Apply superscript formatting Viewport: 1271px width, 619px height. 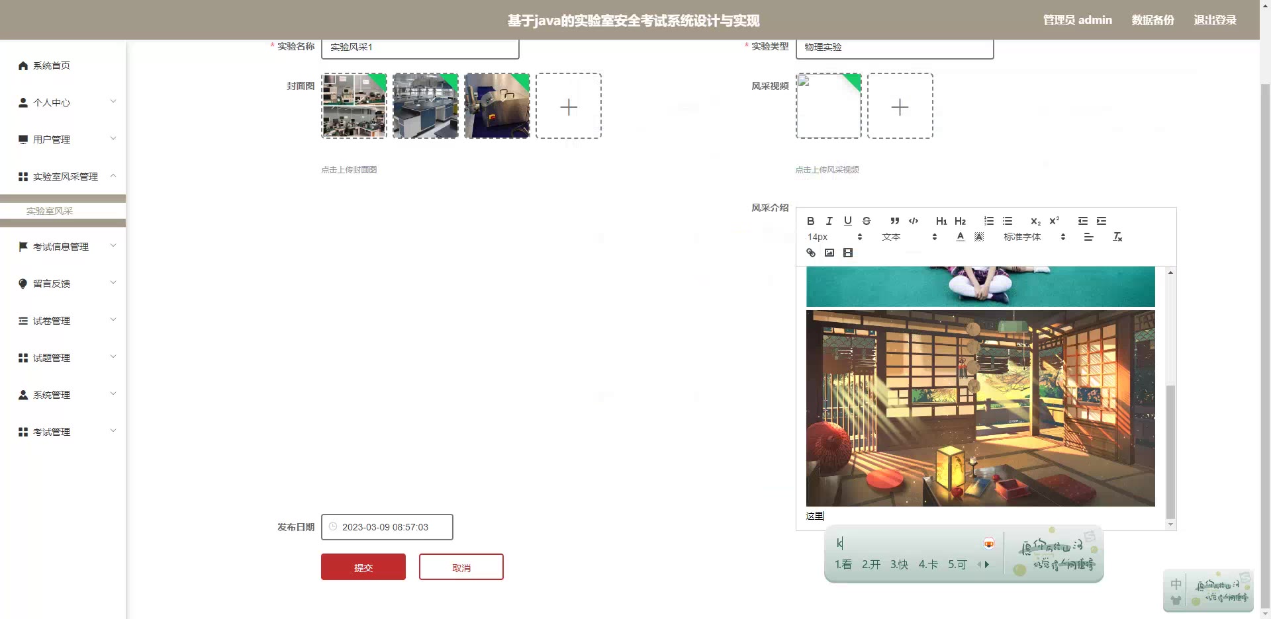(1055, 221)
